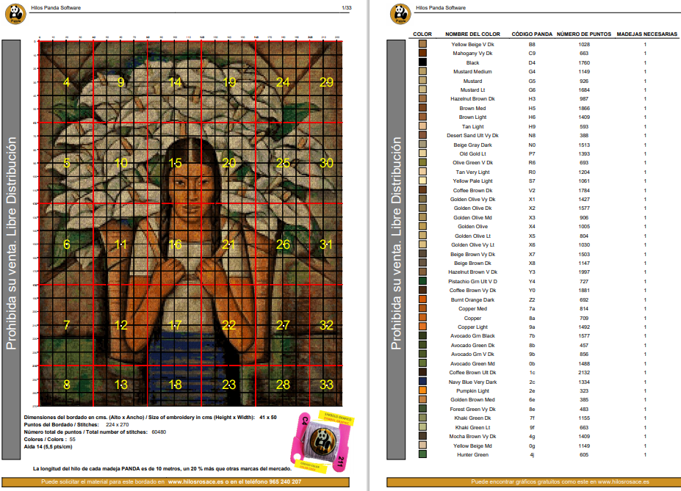Select the Black color swatch
Screen dimensions: 681x491
(x=422, y=62)
